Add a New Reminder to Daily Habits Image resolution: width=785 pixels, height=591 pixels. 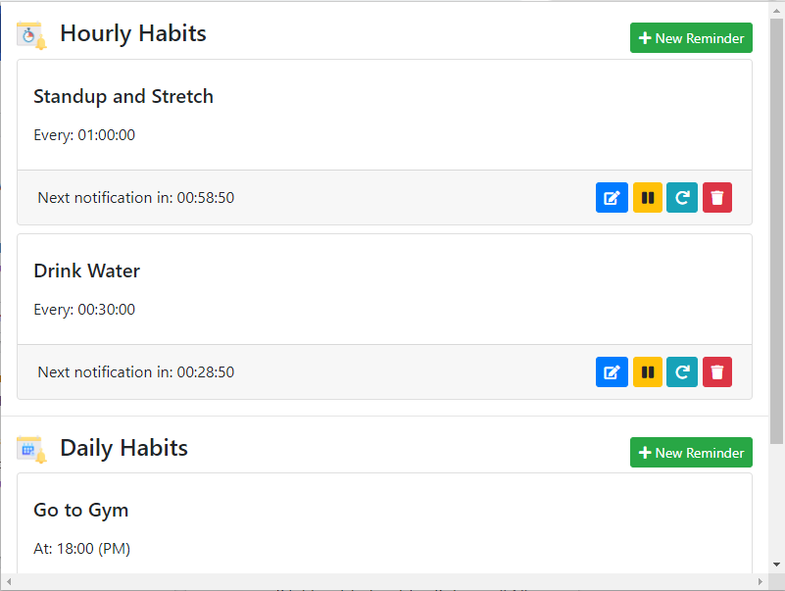click(691, 453)
